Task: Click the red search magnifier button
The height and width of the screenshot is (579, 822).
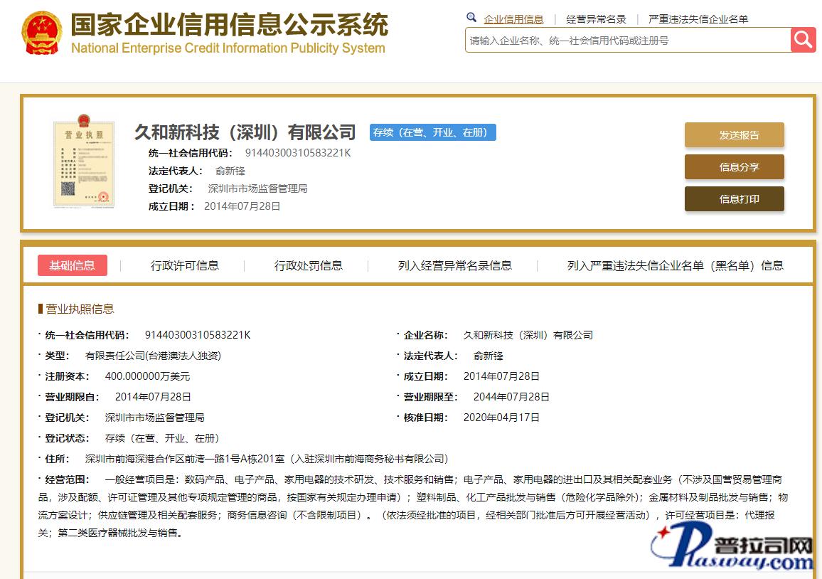Action: [x=803, y=40]
